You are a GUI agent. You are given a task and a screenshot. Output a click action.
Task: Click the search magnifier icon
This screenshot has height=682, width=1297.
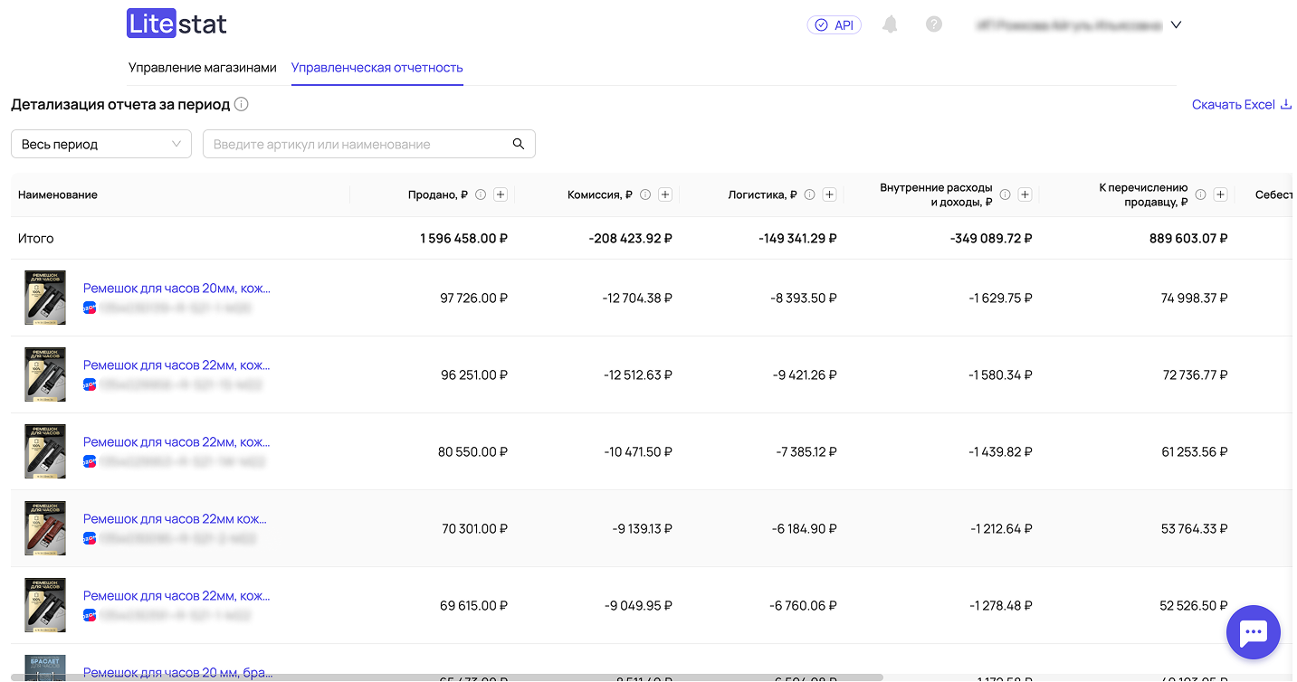[519, 144]
